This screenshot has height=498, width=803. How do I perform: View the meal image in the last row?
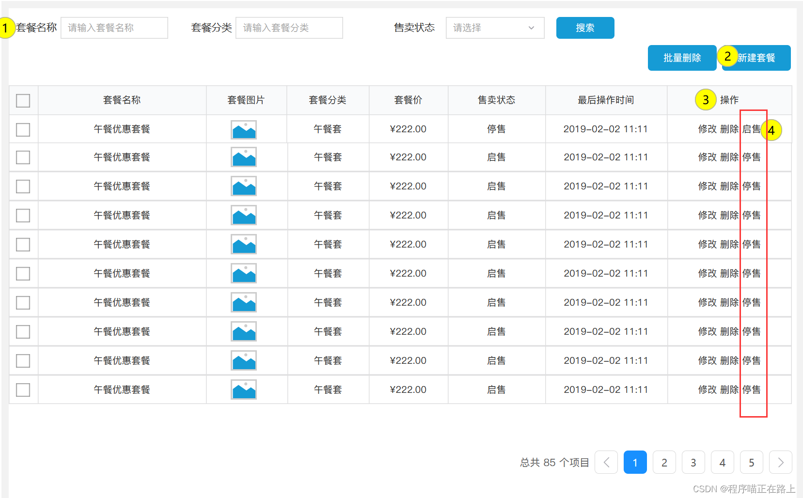(244, 389)
